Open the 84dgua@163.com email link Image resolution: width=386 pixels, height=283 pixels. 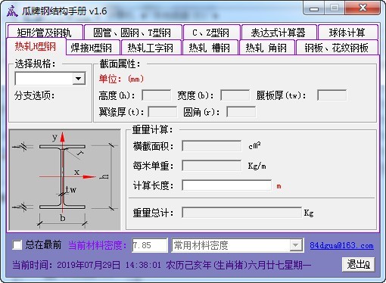[x=341, y=245]
